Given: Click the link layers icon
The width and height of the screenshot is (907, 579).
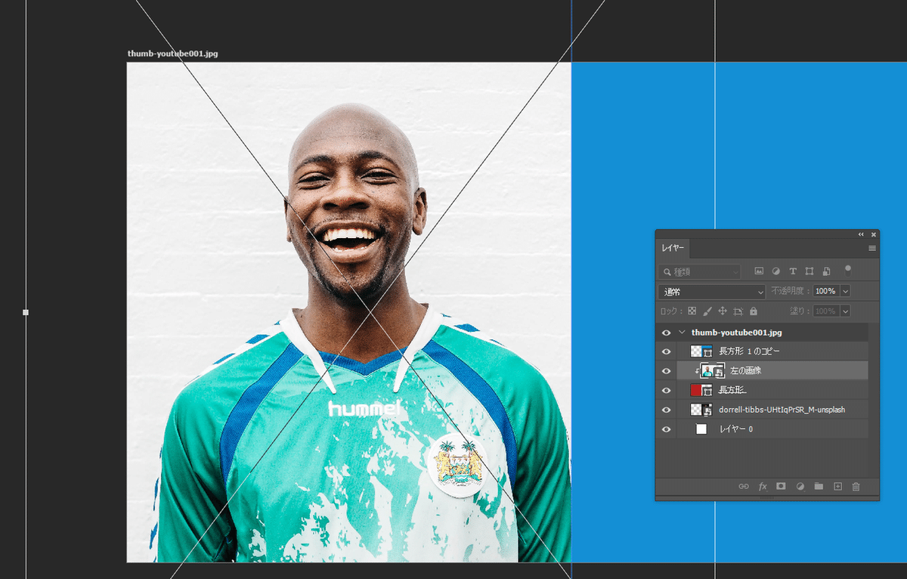Looking at the screenshot, I should click(x=744, y=487).
